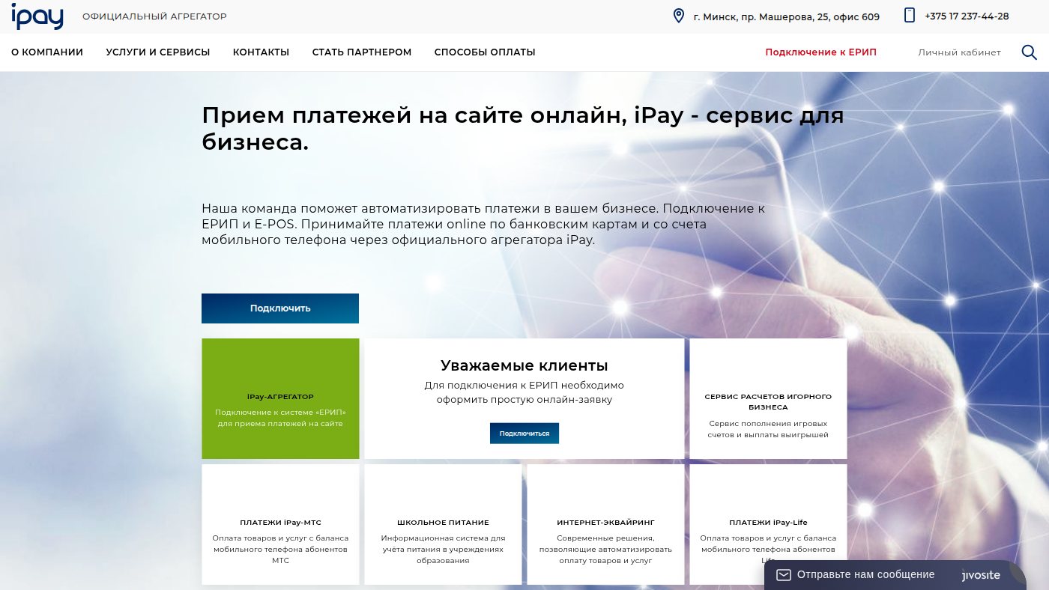The height and width of the screenshot is (590, 1049).
Task: Click the mobile phone icon
Action: 910,16
